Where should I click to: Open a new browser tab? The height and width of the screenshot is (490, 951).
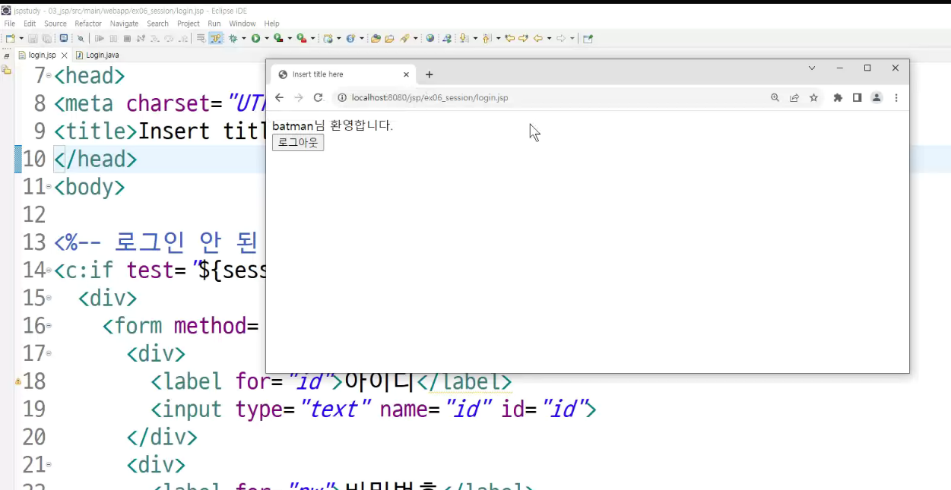click(430, 74)
